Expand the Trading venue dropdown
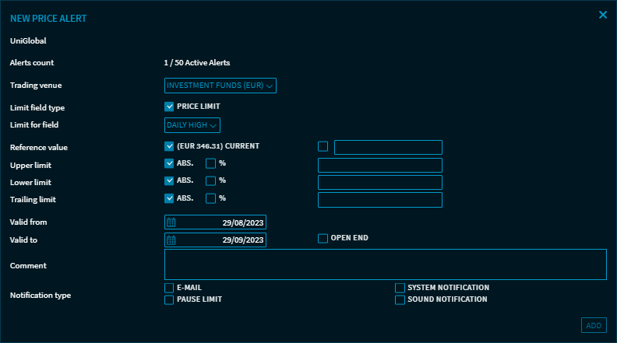Screen dimensions: 617x343 220,86
